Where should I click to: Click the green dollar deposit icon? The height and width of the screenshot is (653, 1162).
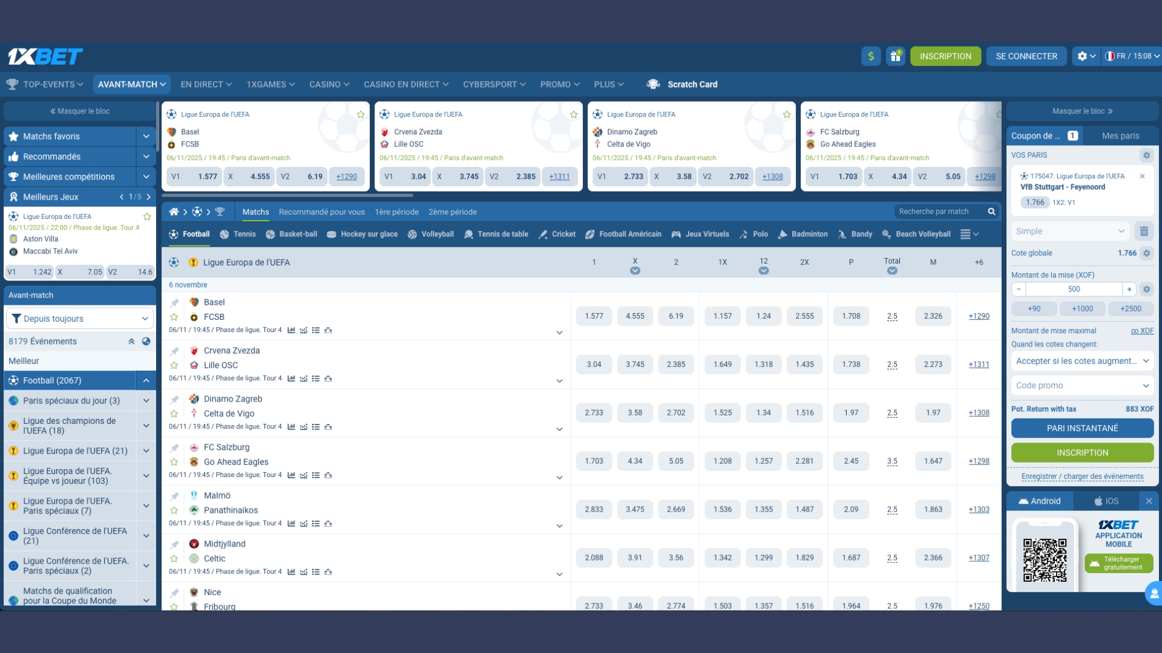871,56
